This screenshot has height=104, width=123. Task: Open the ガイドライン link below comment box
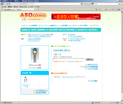(72, 62)
